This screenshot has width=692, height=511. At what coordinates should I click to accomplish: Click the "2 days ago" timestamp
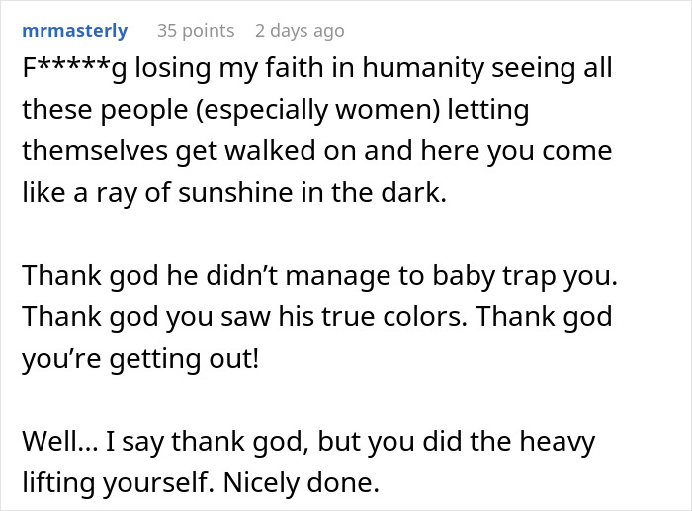click(x=303, y=31)
